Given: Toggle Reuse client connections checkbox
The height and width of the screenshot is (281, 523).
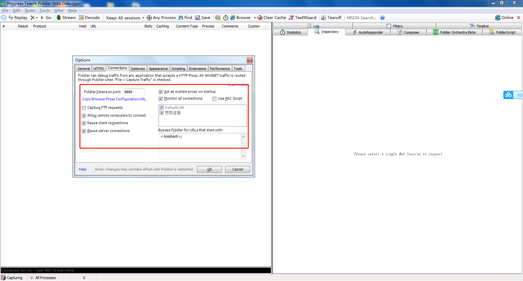Looking at the screenshot, I should [x=84, y=123].
